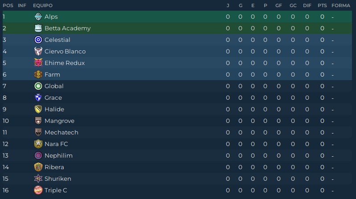Open the Mangrove team link

59,121
